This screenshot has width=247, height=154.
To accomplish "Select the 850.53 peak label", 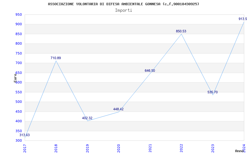I will pyautogui.click(x=181, y=31).
